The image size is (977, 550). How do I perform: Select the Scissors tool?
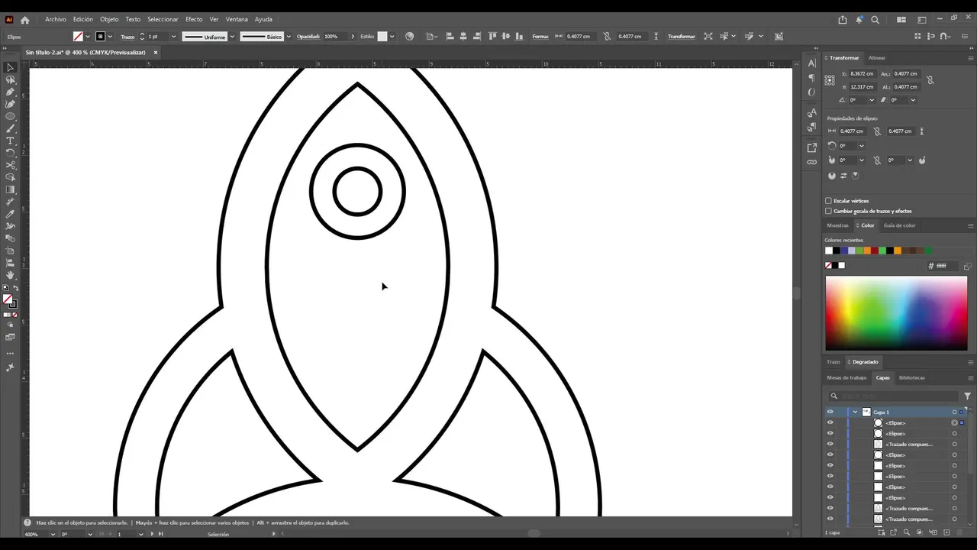click(10, 165)
